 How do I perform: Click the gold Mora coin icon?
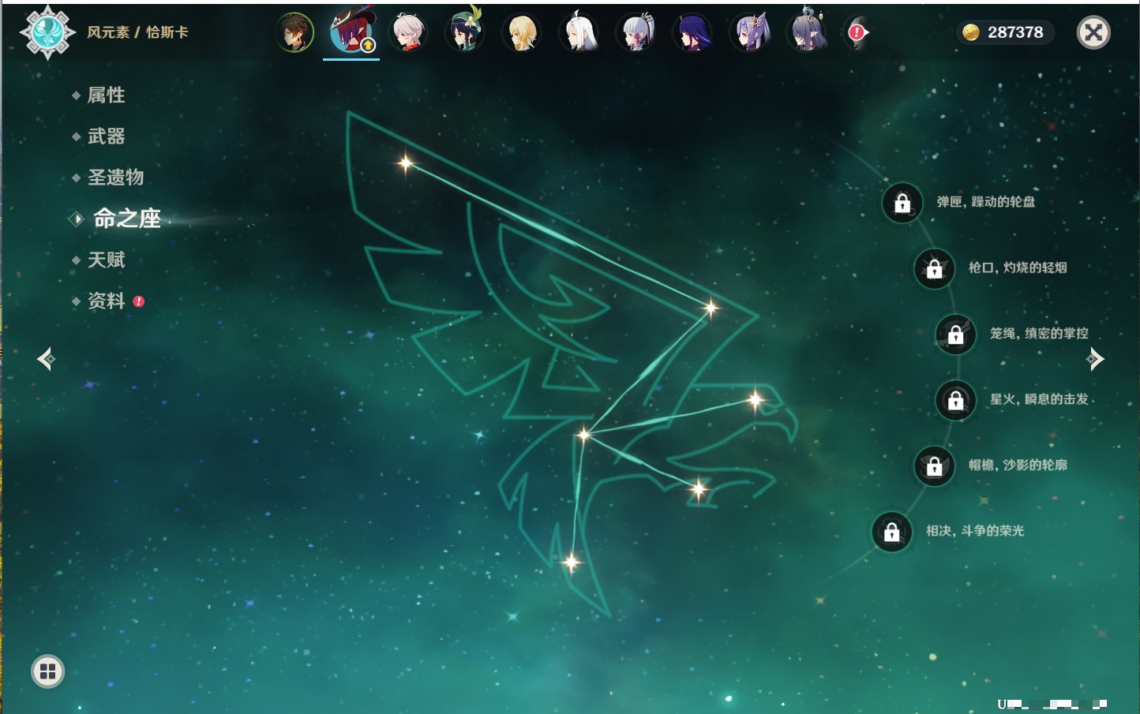[971, 32]
